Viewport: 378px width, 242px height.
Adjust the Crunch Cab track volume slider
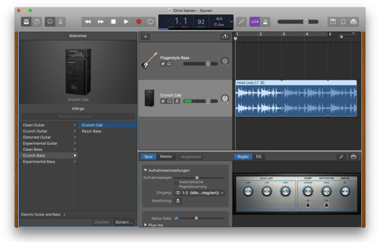click(x=200, y=101)
